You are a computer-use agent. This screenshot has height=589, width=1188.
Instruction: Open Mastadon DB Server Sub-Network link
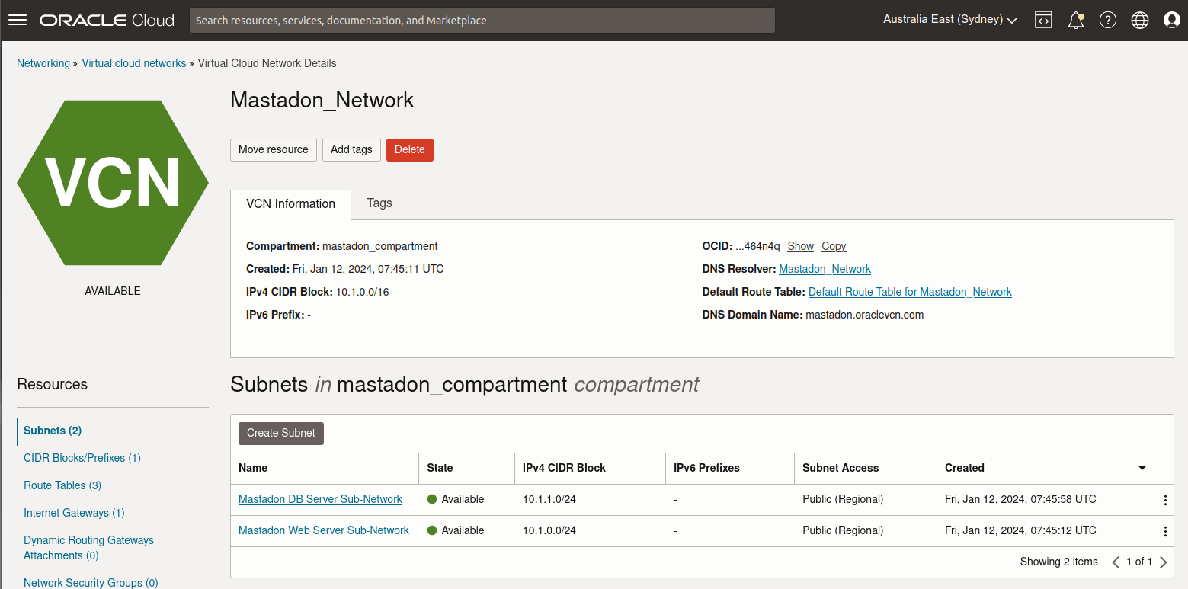320,499
